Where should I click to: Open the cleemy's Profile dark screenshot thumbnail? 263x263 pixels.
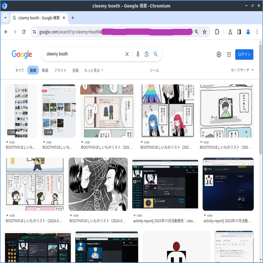[165, 184]
